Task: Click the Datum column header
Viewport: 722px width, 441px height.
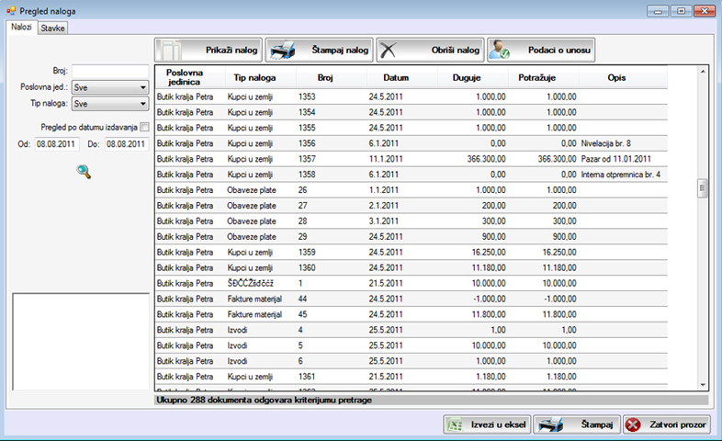Action: 402,77
